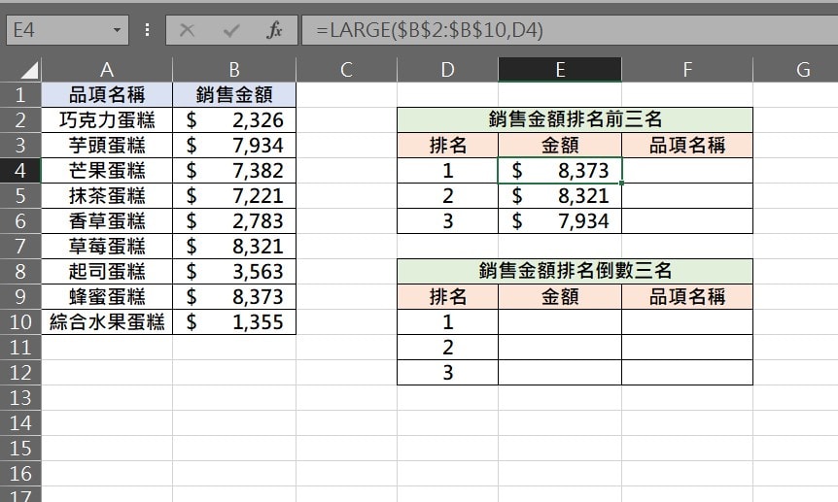The image size is (838, 502).
Task: Click the 1,355 amount cell
Action: click(234, 322)
